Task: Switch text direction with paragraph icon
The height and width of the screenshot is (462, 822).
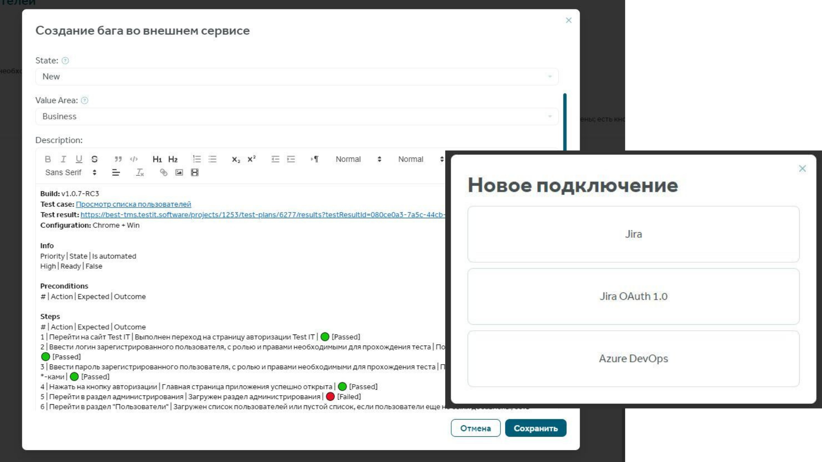Action: [315, 159]
